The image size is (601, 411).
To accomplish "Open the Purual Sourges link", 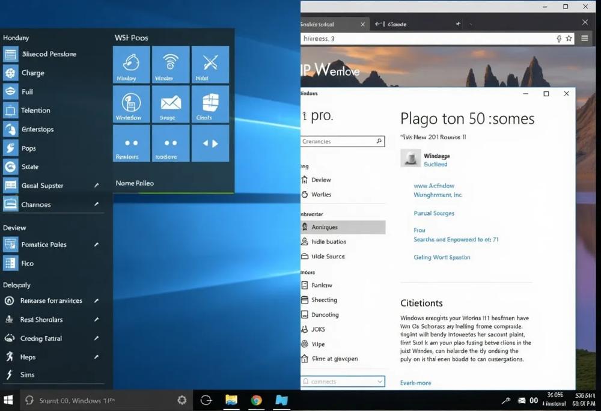I will (x=434, y=213).
